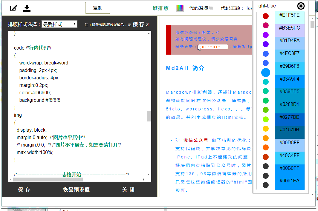
Task: Open the 排版样式选择 dropdown showing 最爱样式
Action: coord(59,24)
